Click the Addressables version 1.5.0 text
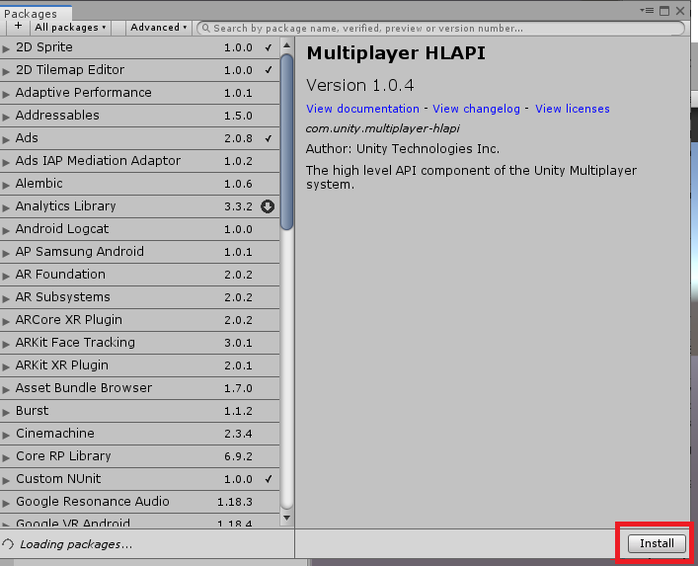Viewport: 698px width, 566px height. pyautogui.click(x=238, y=116)
